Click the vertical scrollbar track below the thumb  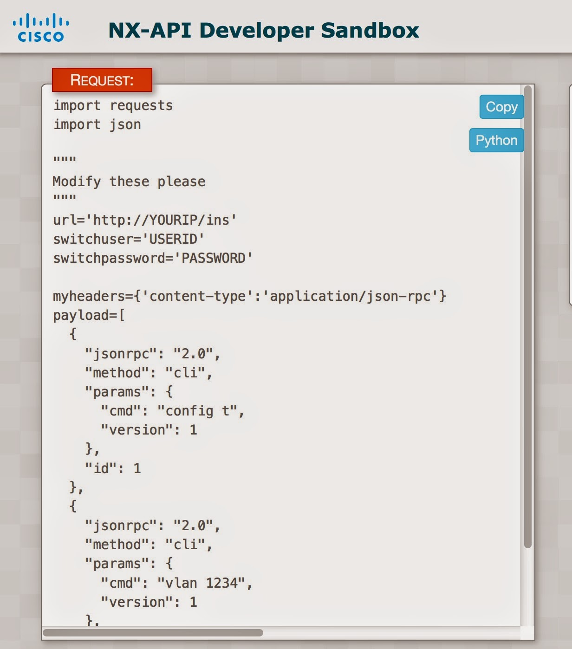527,590
